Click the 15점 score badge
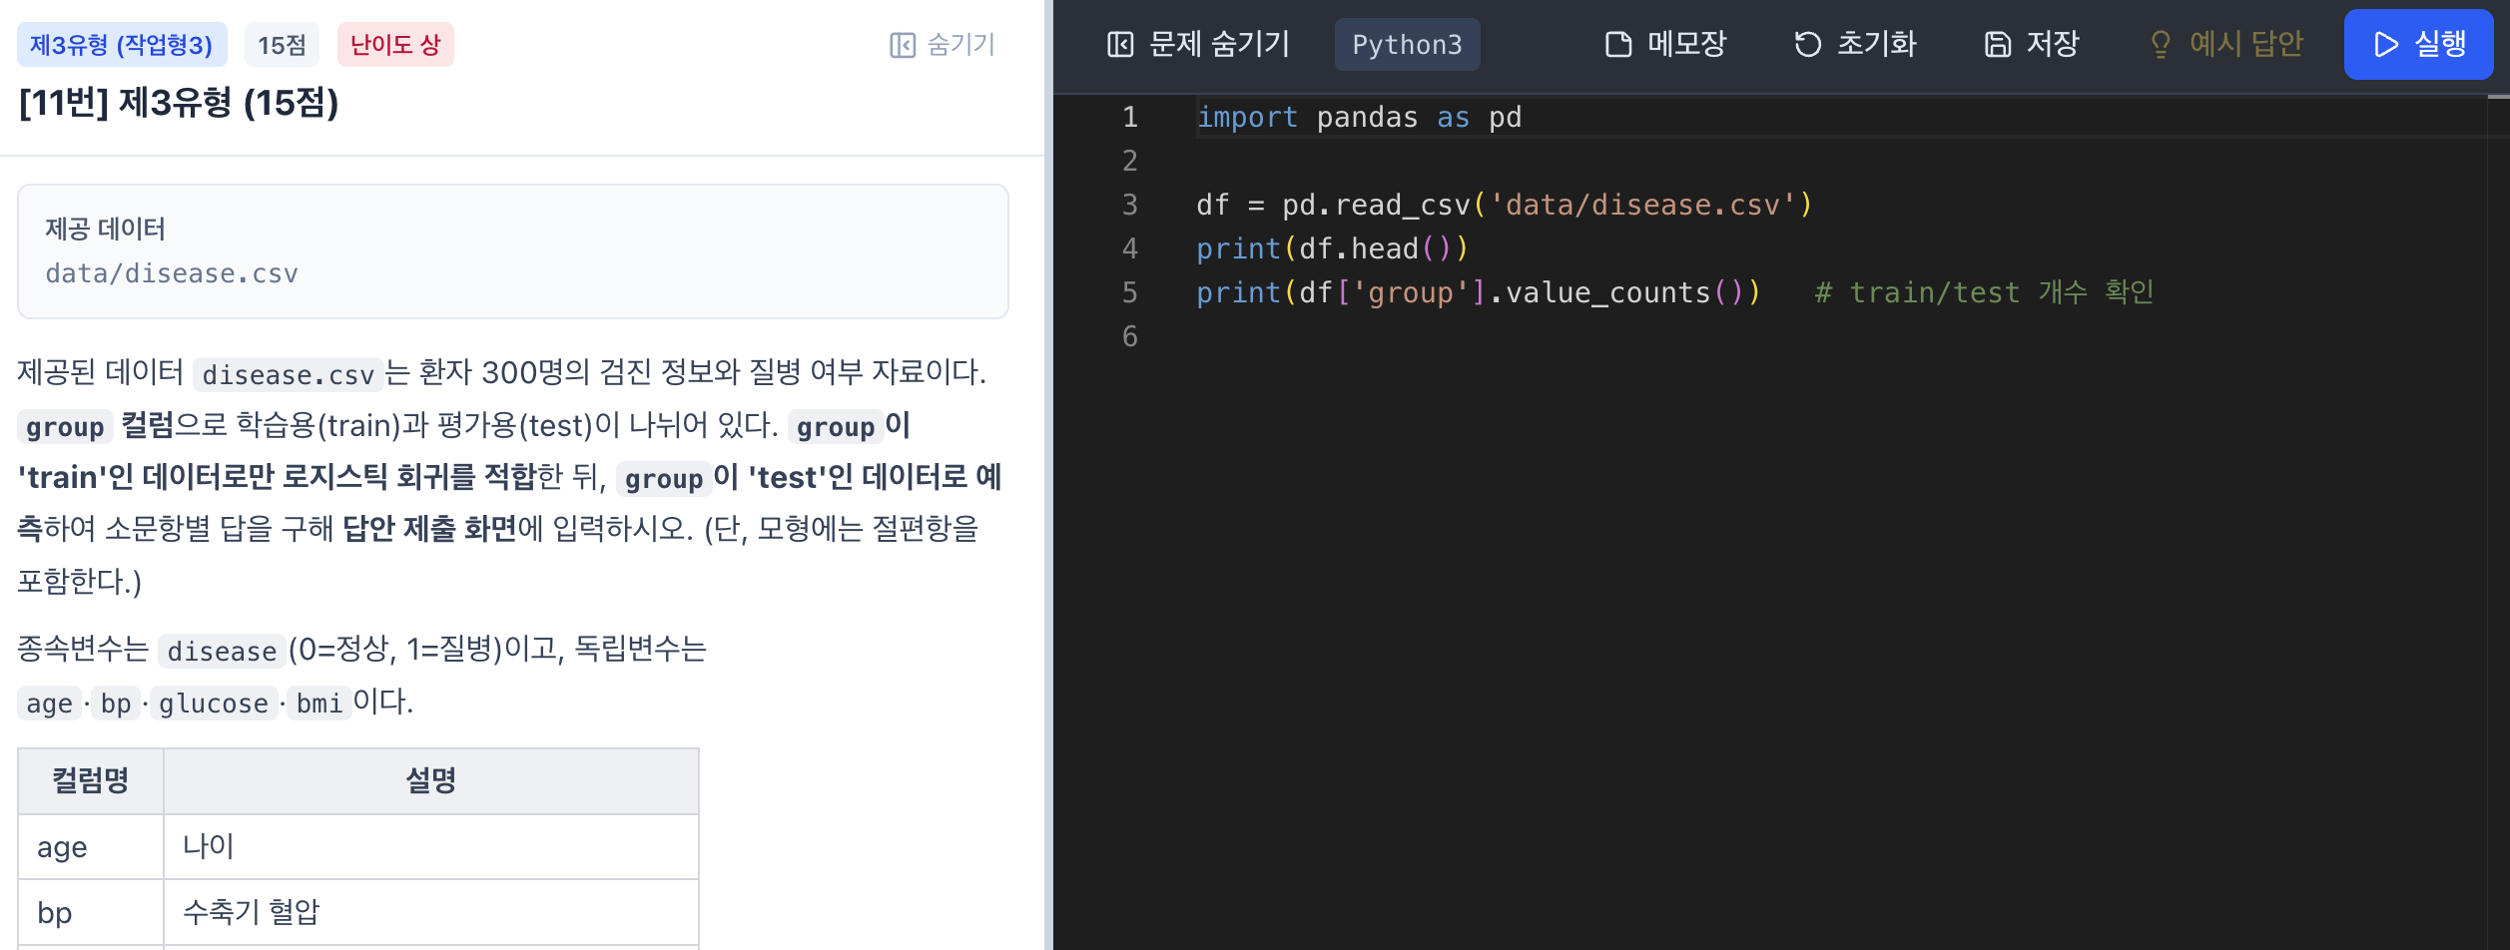2510x950 pixels. pyautogui.click(x=282, y=45)
